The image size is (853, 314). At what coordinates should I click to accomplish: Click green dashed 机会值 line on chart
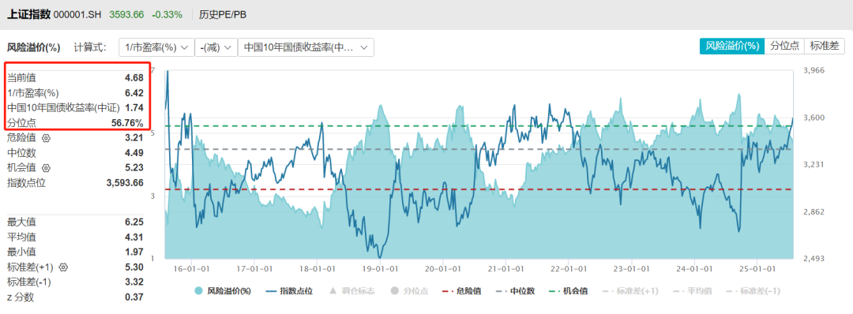point(479,126)
